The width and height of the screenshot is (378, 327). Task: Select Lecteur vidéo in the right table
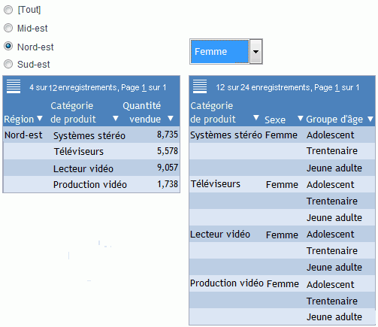[x=220, y=235]
